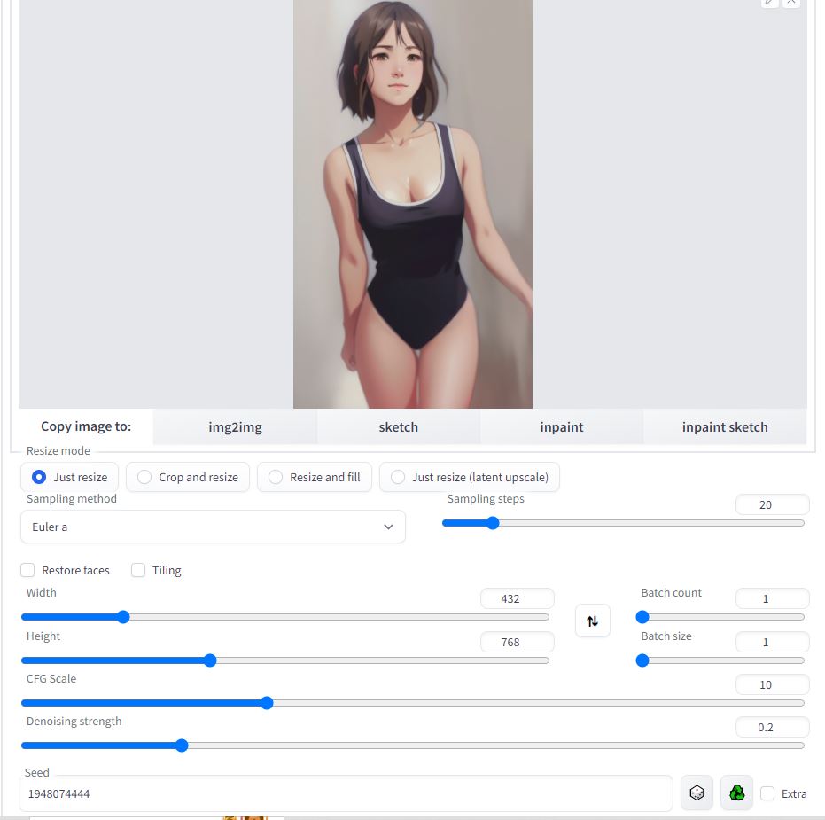Click the uploaded source image preview
The height and width of the screenshot is (820, 825).
413,204
